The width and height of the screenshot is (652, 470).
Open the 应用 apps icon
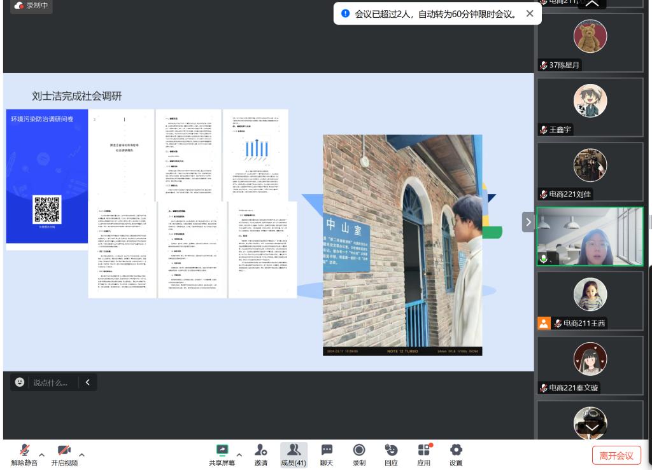click(x=424, y=451)
